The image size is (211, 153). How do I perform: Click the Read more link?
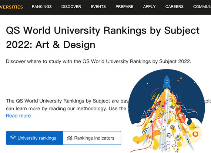pyautogui.click(x=18, y=116)
